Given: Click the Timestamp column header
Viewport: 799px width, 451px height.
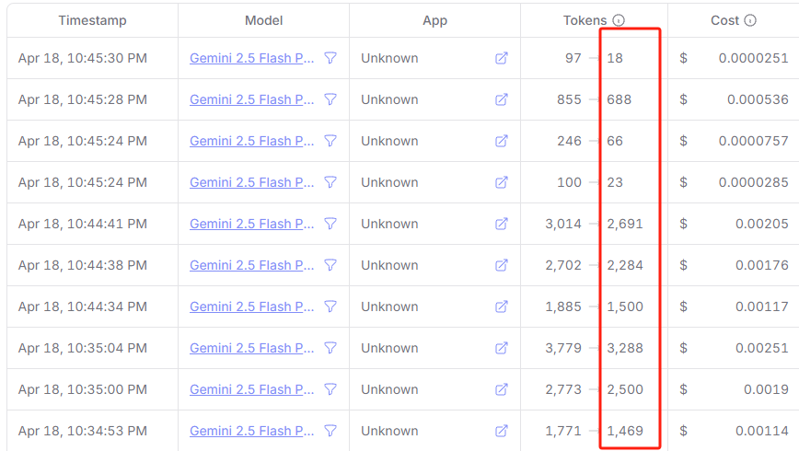Looking at the screenshot, I should (92, 20).
